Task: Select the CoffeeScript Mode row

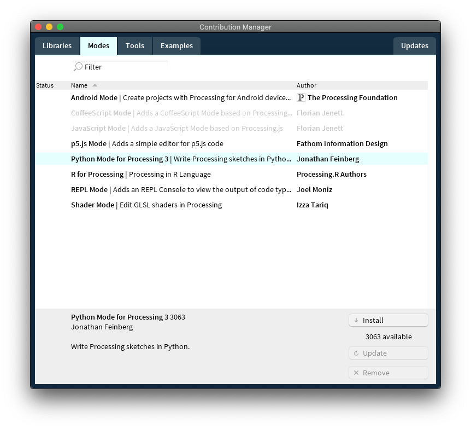Action: pyautogui.click(x=231, y=113)
